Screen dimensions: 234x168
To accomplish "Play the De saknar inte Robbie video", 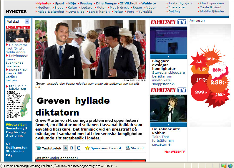I will 168,124.
